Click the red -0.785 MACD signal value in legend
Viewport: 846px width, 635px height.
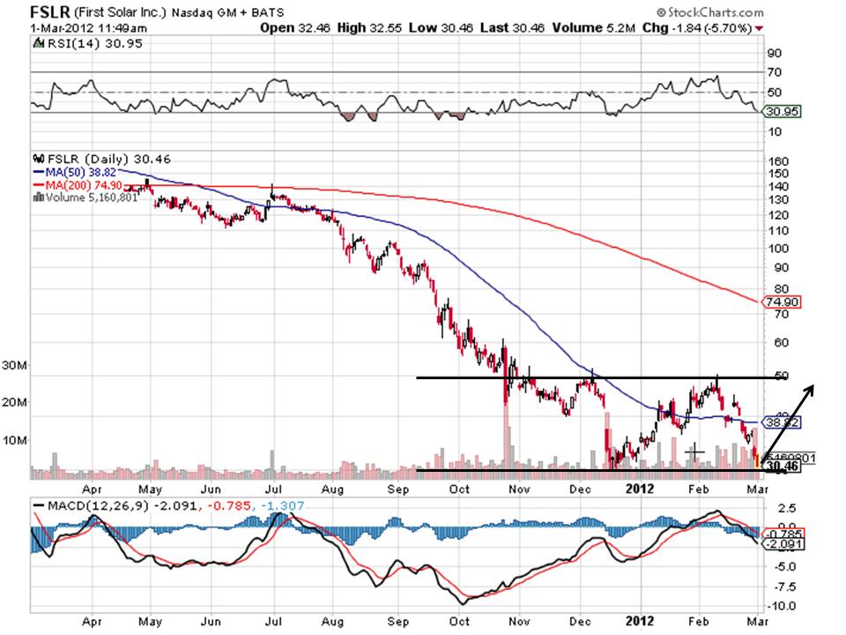click(227, 506)
